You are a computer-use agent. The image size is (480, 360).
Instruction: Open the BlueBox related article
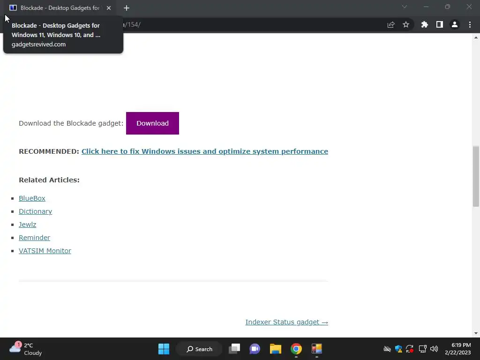[x=32, y=198]
